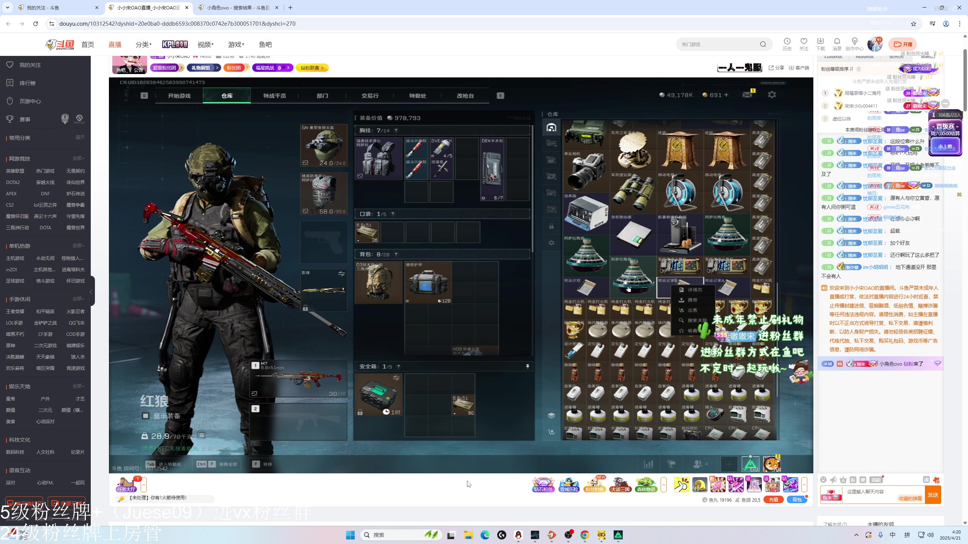Open the KPL春季赛 banner link
The width and height of the screenshot is (968, 544).
click(x=175, y=45)
